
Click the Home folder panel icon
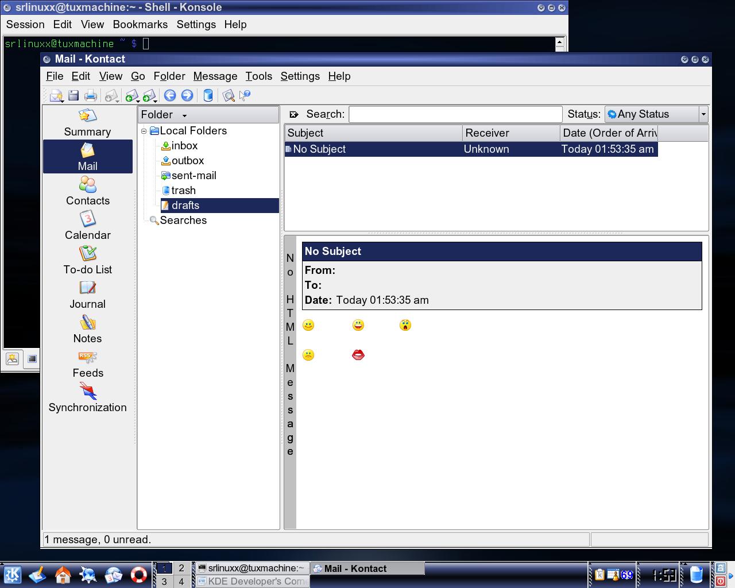(x=63, y=575)
